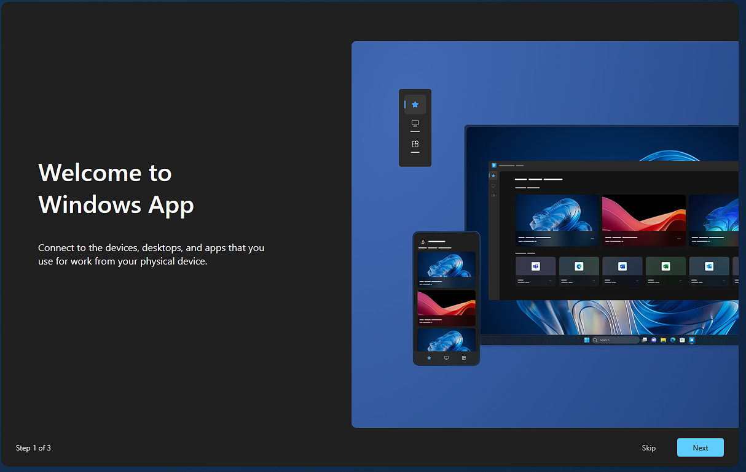This screenshot has height=472, width=746.
Task: Select the monitor Devices icon in floating sidebar
Action: click(x=415, y=124)
